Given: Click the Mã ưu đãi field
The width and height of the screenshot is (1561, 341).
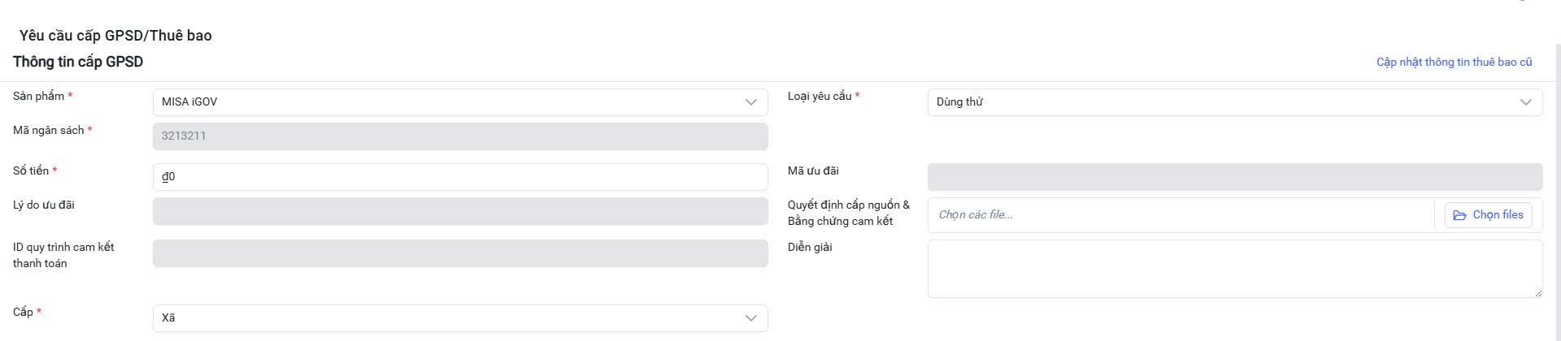Looking at the screenshot, I should [x=1234, y=177].
